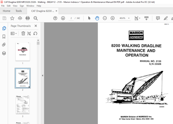Screen dimensions: 173x124
Task: Click the 'MARION Division of INDRESCO Inc.' text
Action: tap(136, 117)
